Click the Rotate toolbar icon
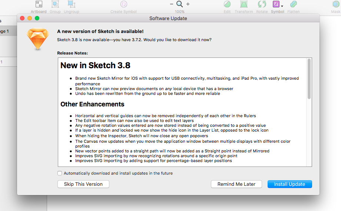Image resolution: width=341 pixels, height=211 pixels. click(x=262, y=4)
